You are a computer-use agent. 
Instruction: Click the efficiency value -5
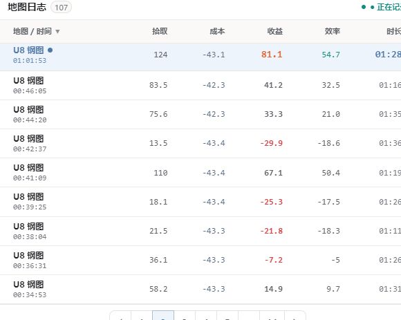pyautogui.click(x=335, y=260)
